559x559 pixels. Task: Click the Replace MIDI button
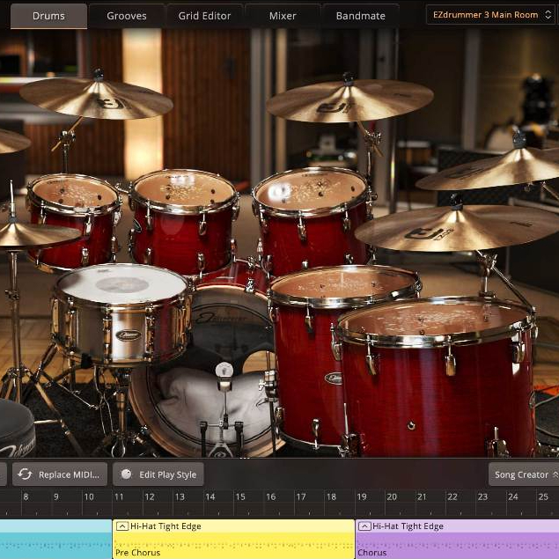point(60,474)
